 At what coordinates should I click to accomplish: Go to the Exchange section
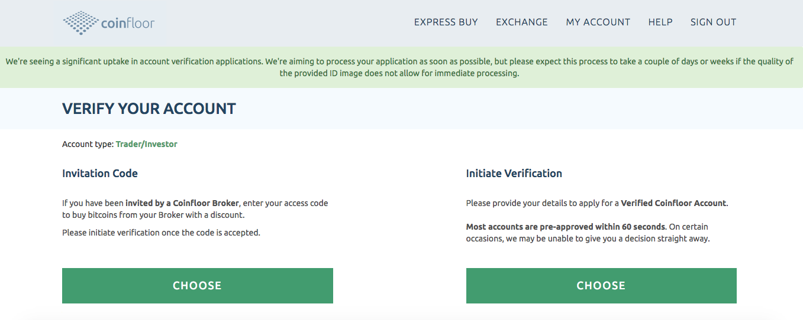[x=522, y=22]
